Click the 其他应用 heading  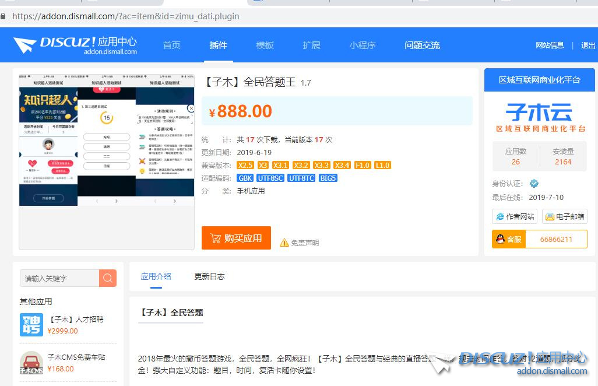click(36, 301)
